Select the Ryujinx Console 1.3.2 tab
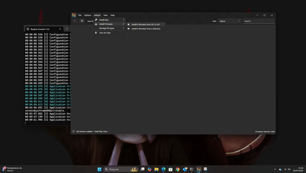The width and height of the screenshot is (306, 173). [44, 29]
